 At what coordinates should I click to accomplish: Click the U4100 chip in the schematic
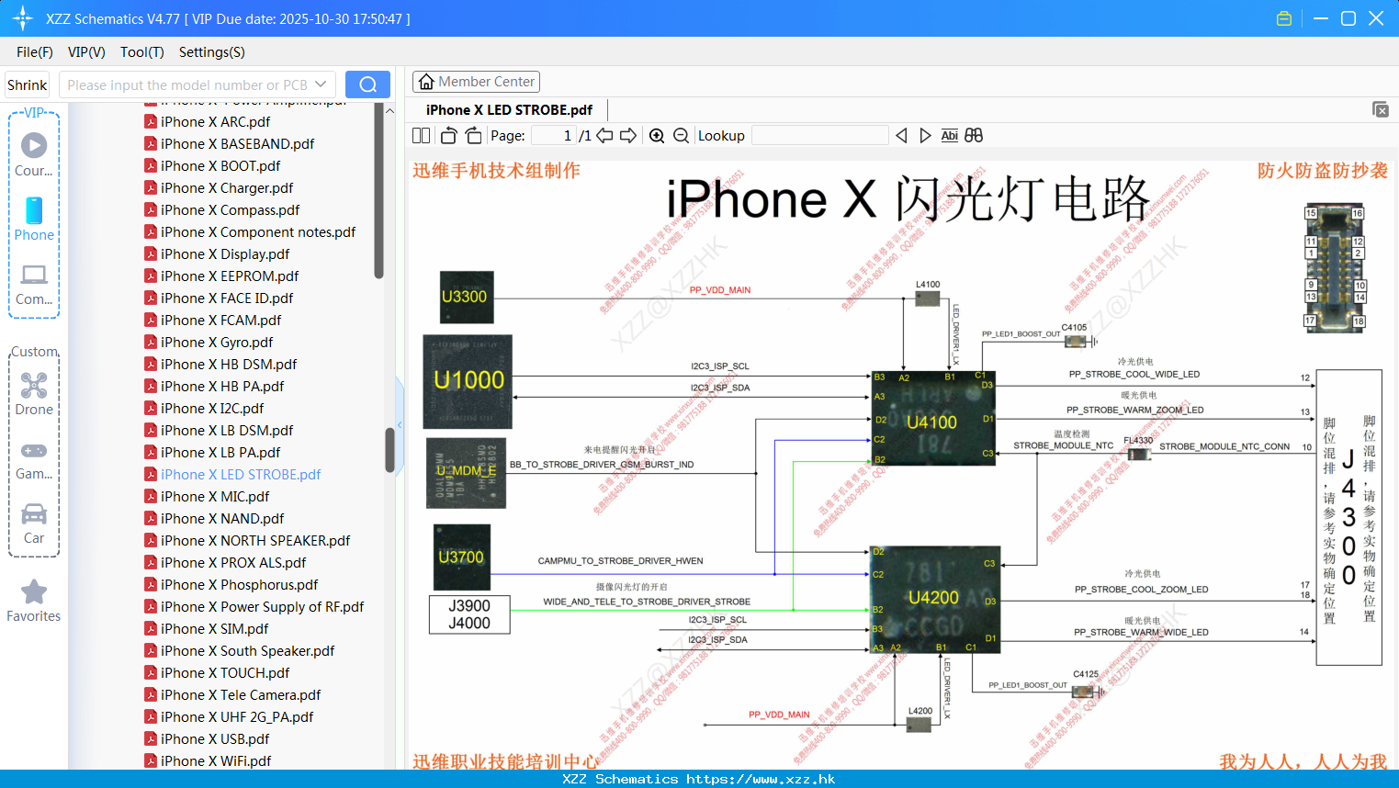coord(933,419)
